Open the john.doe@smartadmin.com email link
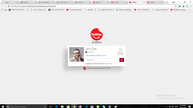Image resolution: width=193 pixels, height=108 pixels. [96, 55]
